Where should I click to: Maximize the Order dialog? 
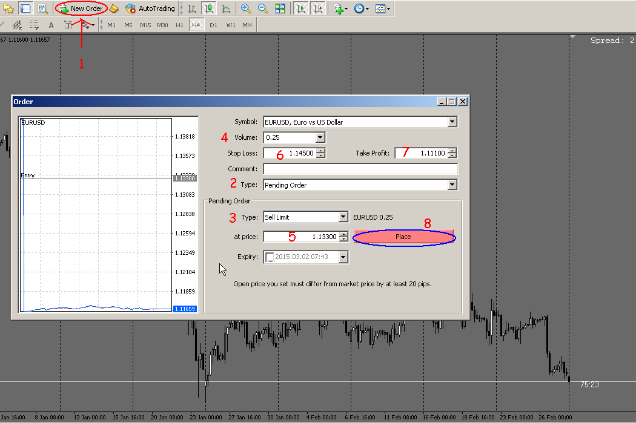click(x=451, y=102)
